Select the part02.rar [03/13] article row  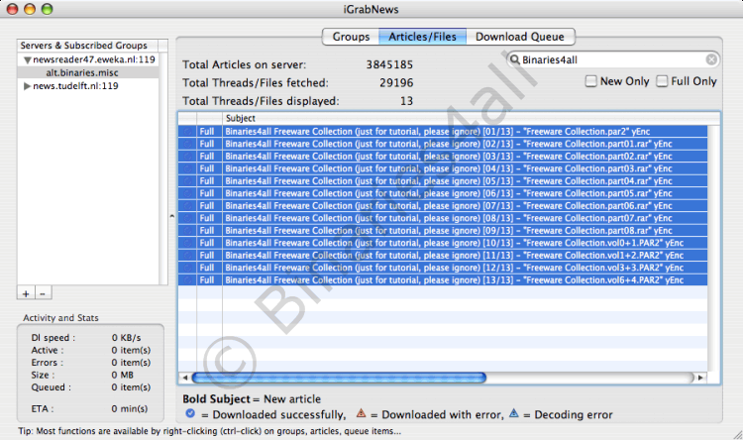[x=443, y=156]
